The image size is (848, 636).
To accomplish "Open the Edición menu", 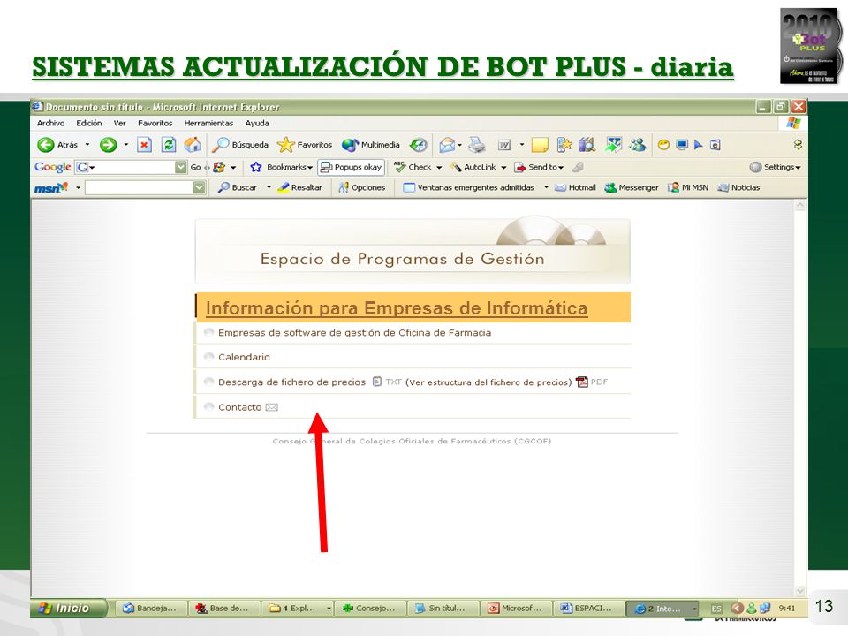I will point(89,124).
